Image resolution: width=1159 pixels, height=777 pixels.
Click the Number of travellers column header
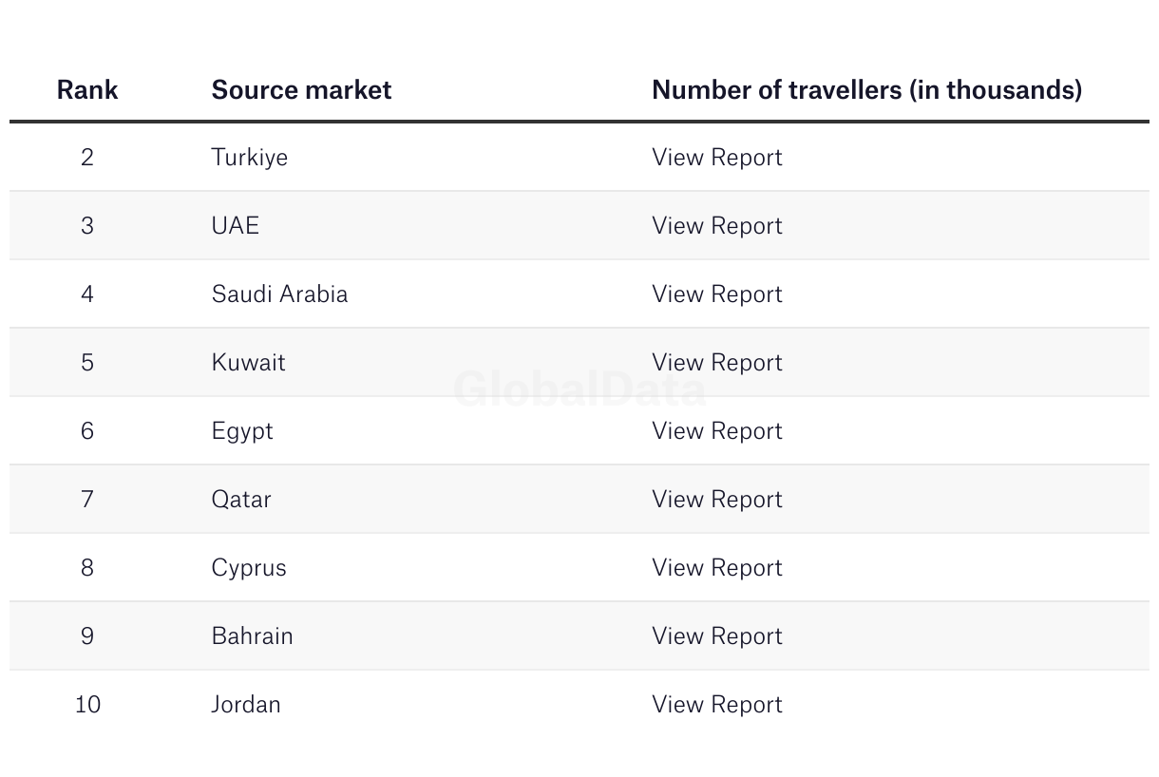(x=866, y=90)
